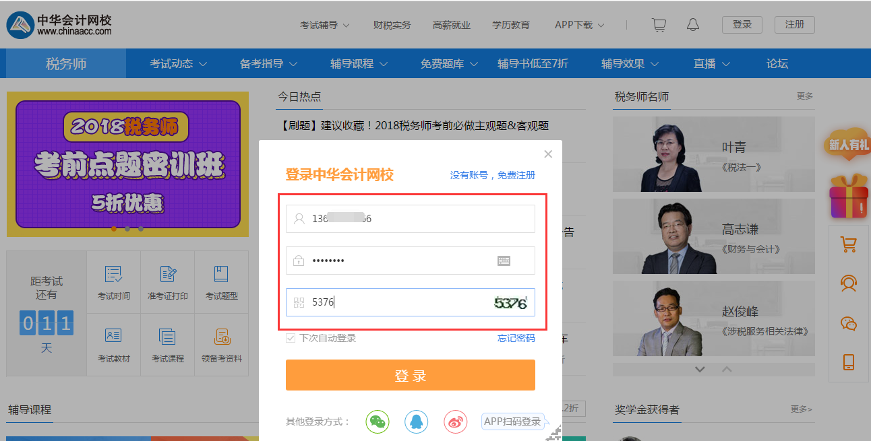
Task: Select the 今日热点 tab heading
Action: click(299, 97)
